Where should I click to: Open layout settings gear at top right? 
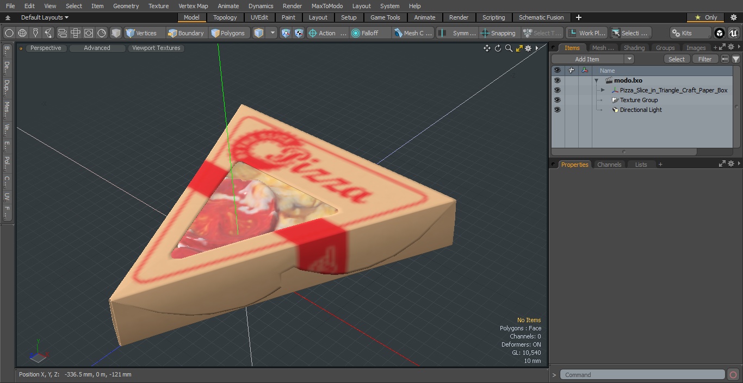(x=733, y=17)
